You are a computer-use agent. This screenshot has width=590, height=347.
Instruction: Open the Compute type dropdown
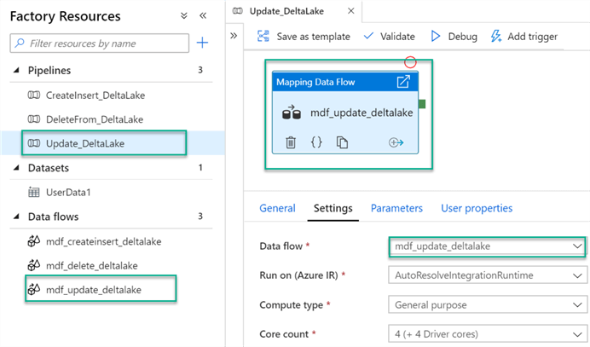(488, 304)
